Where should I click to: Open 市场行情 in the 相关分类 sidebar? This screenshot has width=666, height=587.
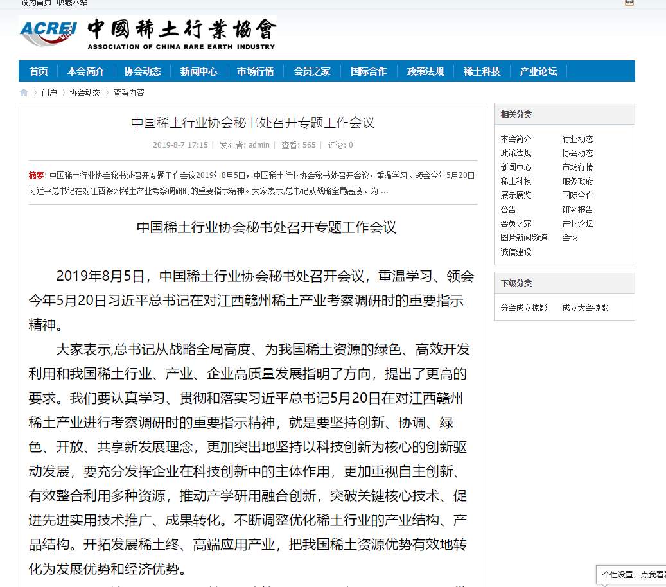pyautogui.click(x=577, y=167)
